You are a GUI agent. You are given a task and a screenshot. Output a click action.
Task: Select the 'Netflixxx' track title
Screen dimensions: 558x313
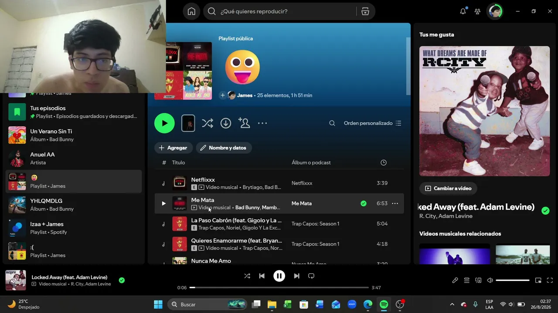203,180
